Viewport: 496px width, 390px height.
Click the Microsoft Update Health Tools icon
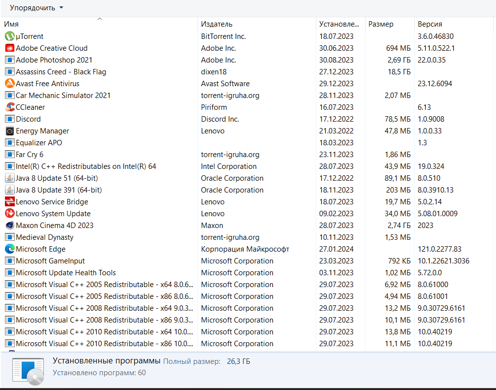point(10,273)
